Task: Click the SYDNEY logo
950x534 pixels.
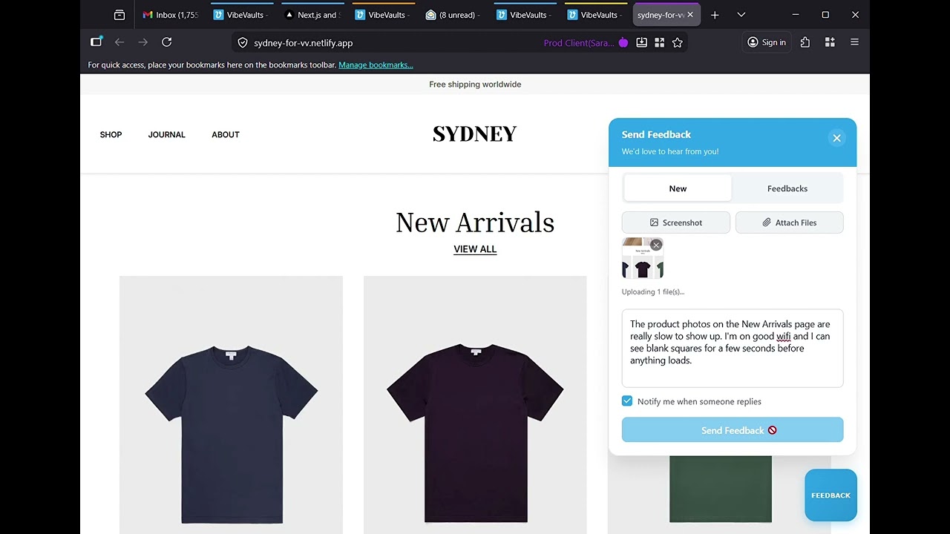Action: (x=475, y=134)
